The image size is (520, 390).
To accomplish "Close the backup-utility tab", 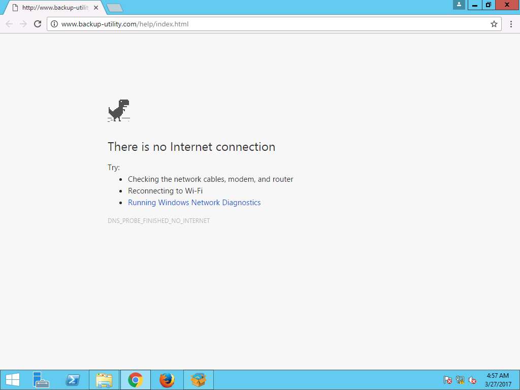I will (96, 7).
